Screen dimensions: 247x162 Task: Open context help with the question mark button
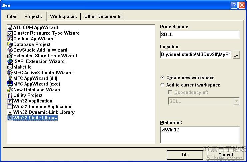(x=234, y=5)
